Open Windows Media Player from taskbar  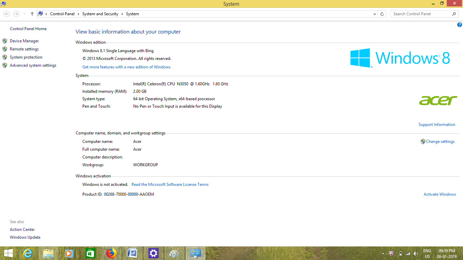tap(69, 253)
